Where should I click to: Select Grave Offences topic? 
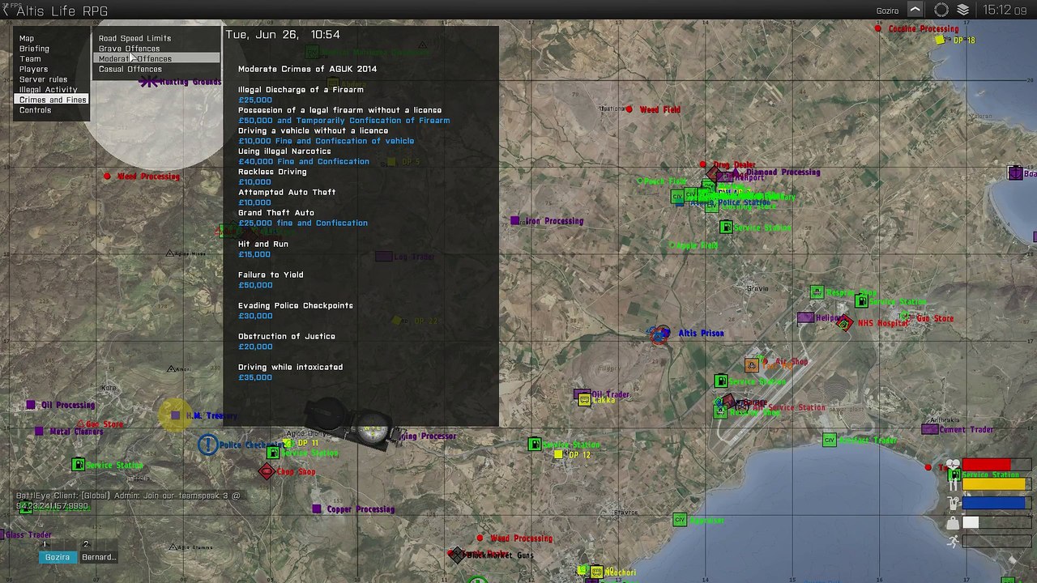coord(129,49)
